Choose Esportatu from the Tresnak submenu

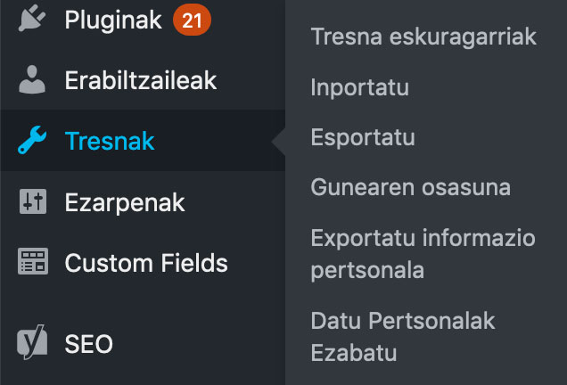click(363, 137)
